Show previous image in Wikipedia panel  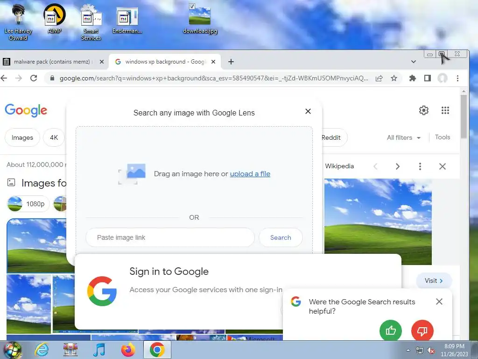[376, 166]
